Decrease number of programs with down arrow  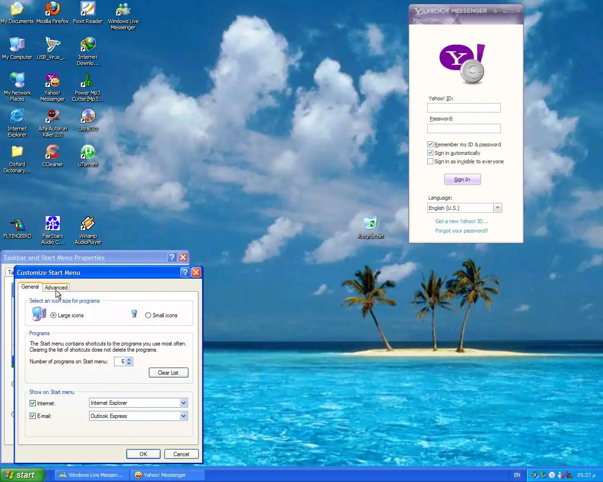point(130,363)
